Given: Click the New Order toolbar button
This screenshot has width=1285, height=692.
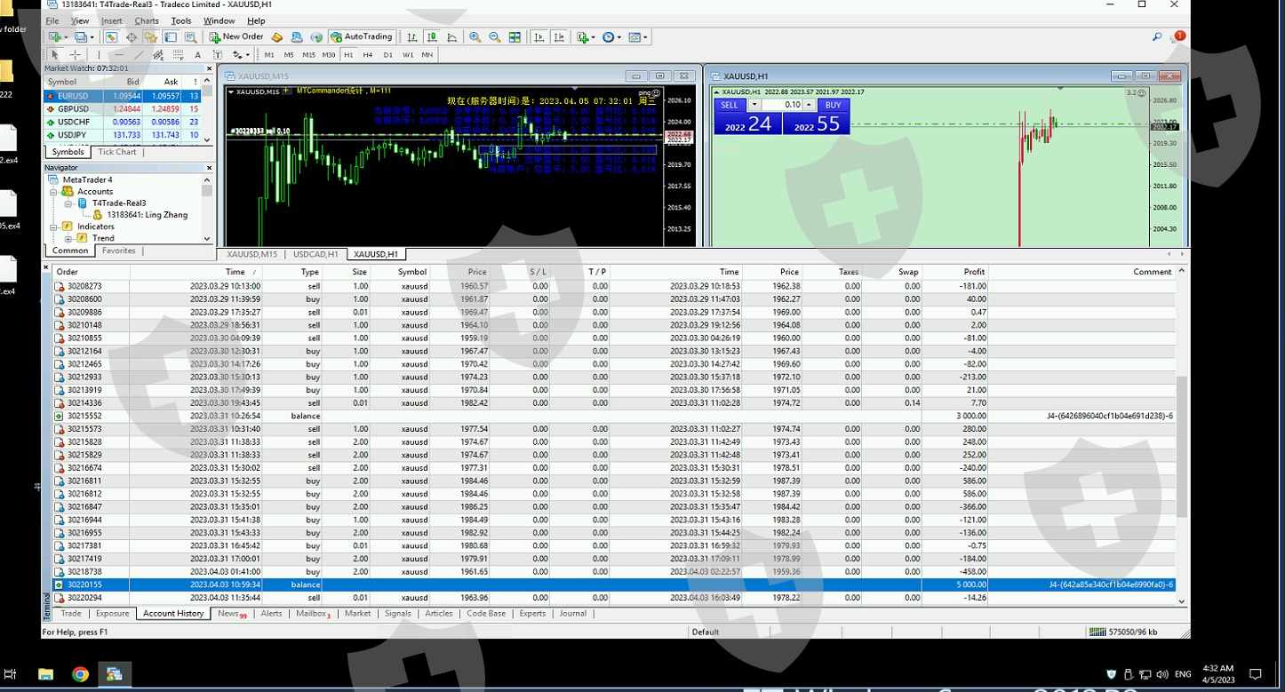Looking at the screenshot, I should pyautogui.click(x=236, y=37).
